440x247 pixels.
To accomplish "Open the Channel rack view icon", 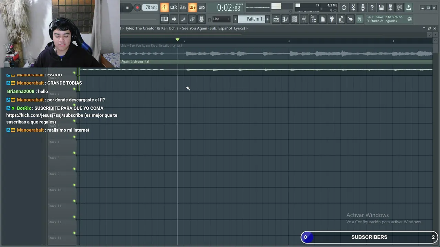I will [x=295, y=19].
